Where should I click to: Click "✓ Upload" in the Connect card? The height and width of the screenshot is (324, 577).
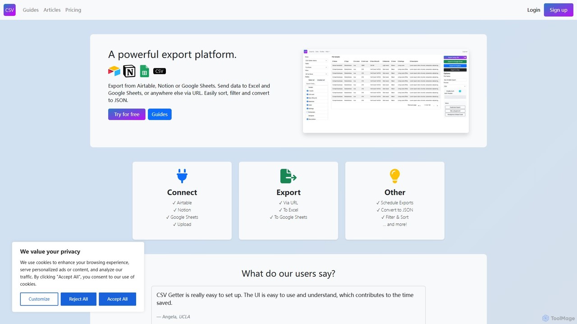click(182, 225)
